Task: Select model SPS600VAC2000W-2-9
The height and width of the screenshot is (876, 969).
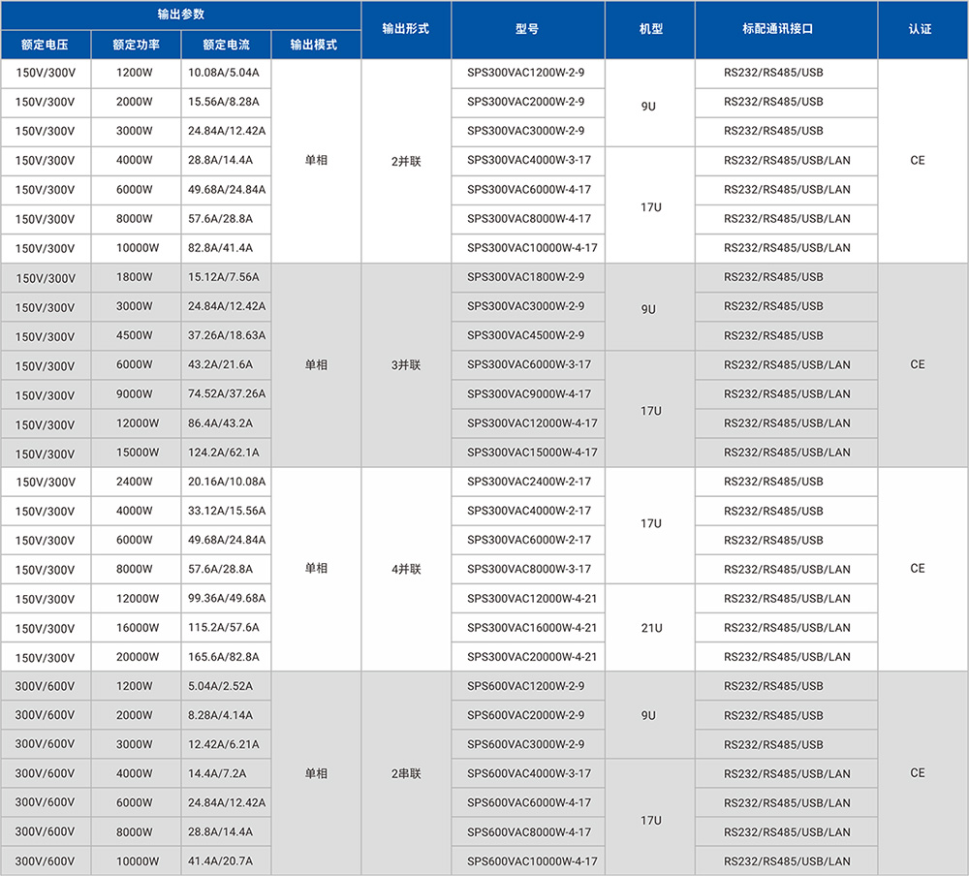Action: point(528,715)
